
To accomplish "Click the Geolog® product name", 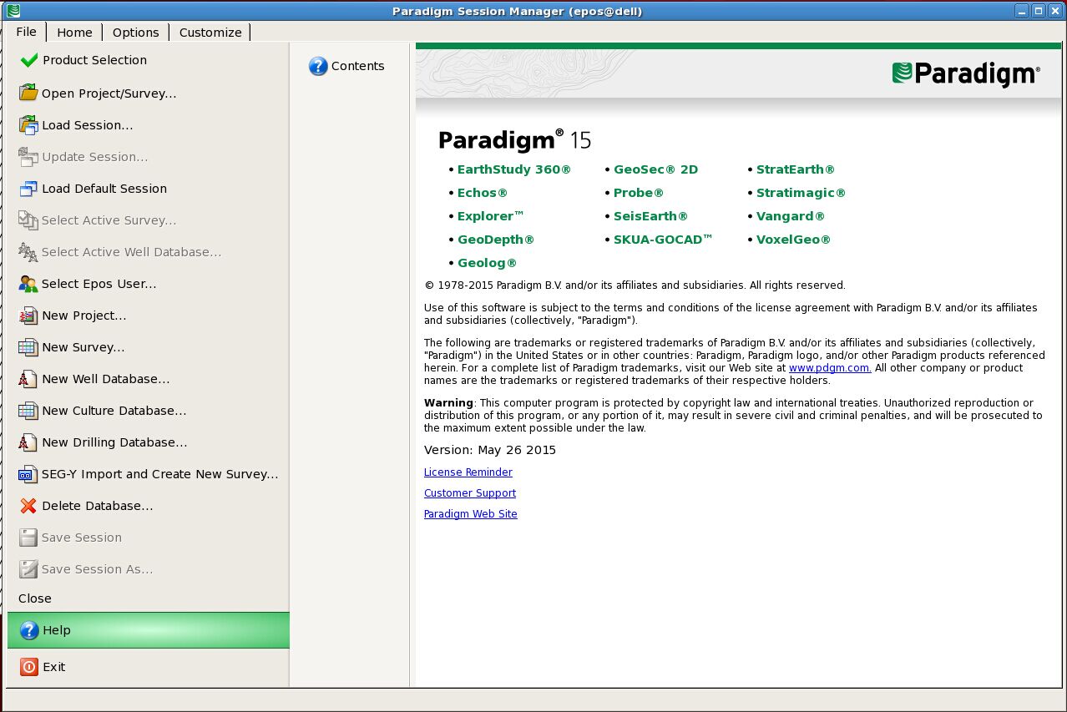I will click(488, 263).
